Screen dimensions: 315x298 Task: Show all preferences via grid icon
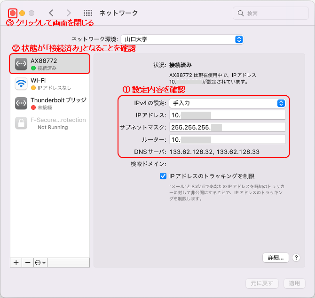(x=88, y=13)
